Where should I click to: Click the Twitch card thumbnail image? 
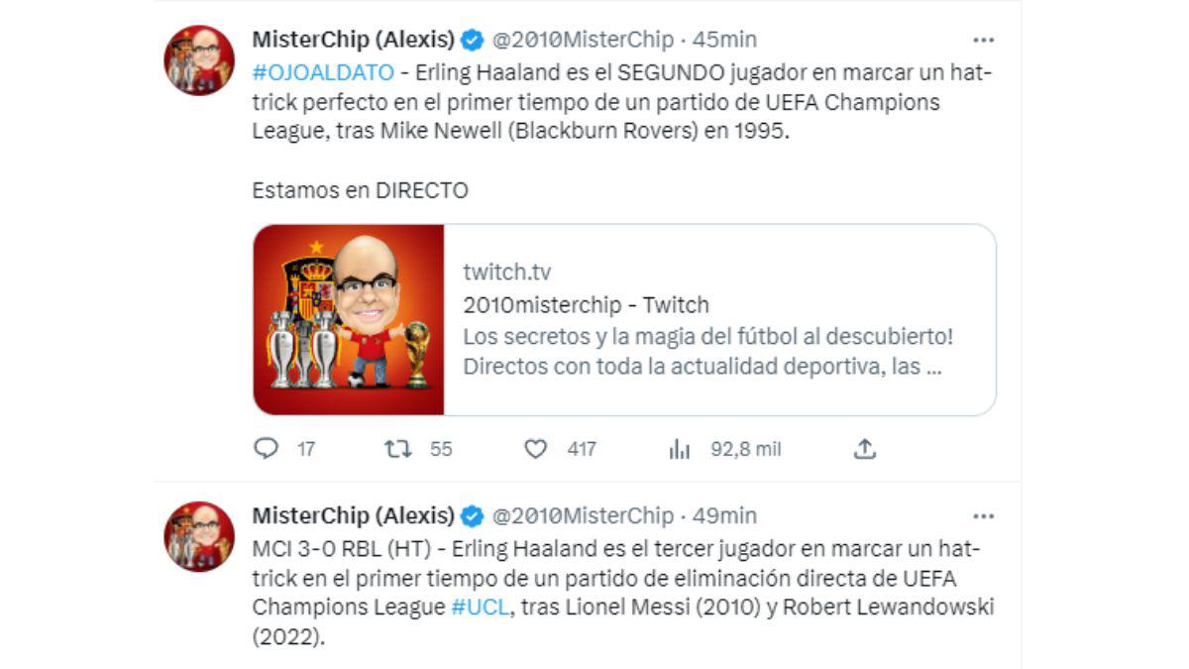point(351,320)
